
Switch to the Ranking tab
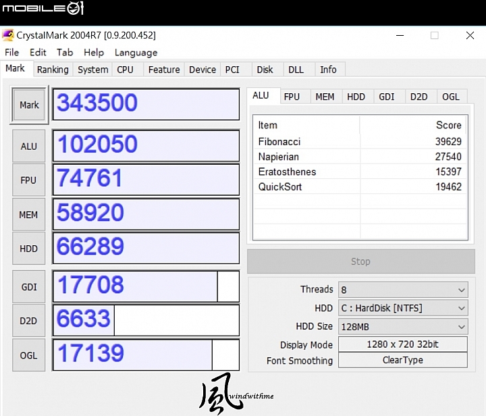53,70
